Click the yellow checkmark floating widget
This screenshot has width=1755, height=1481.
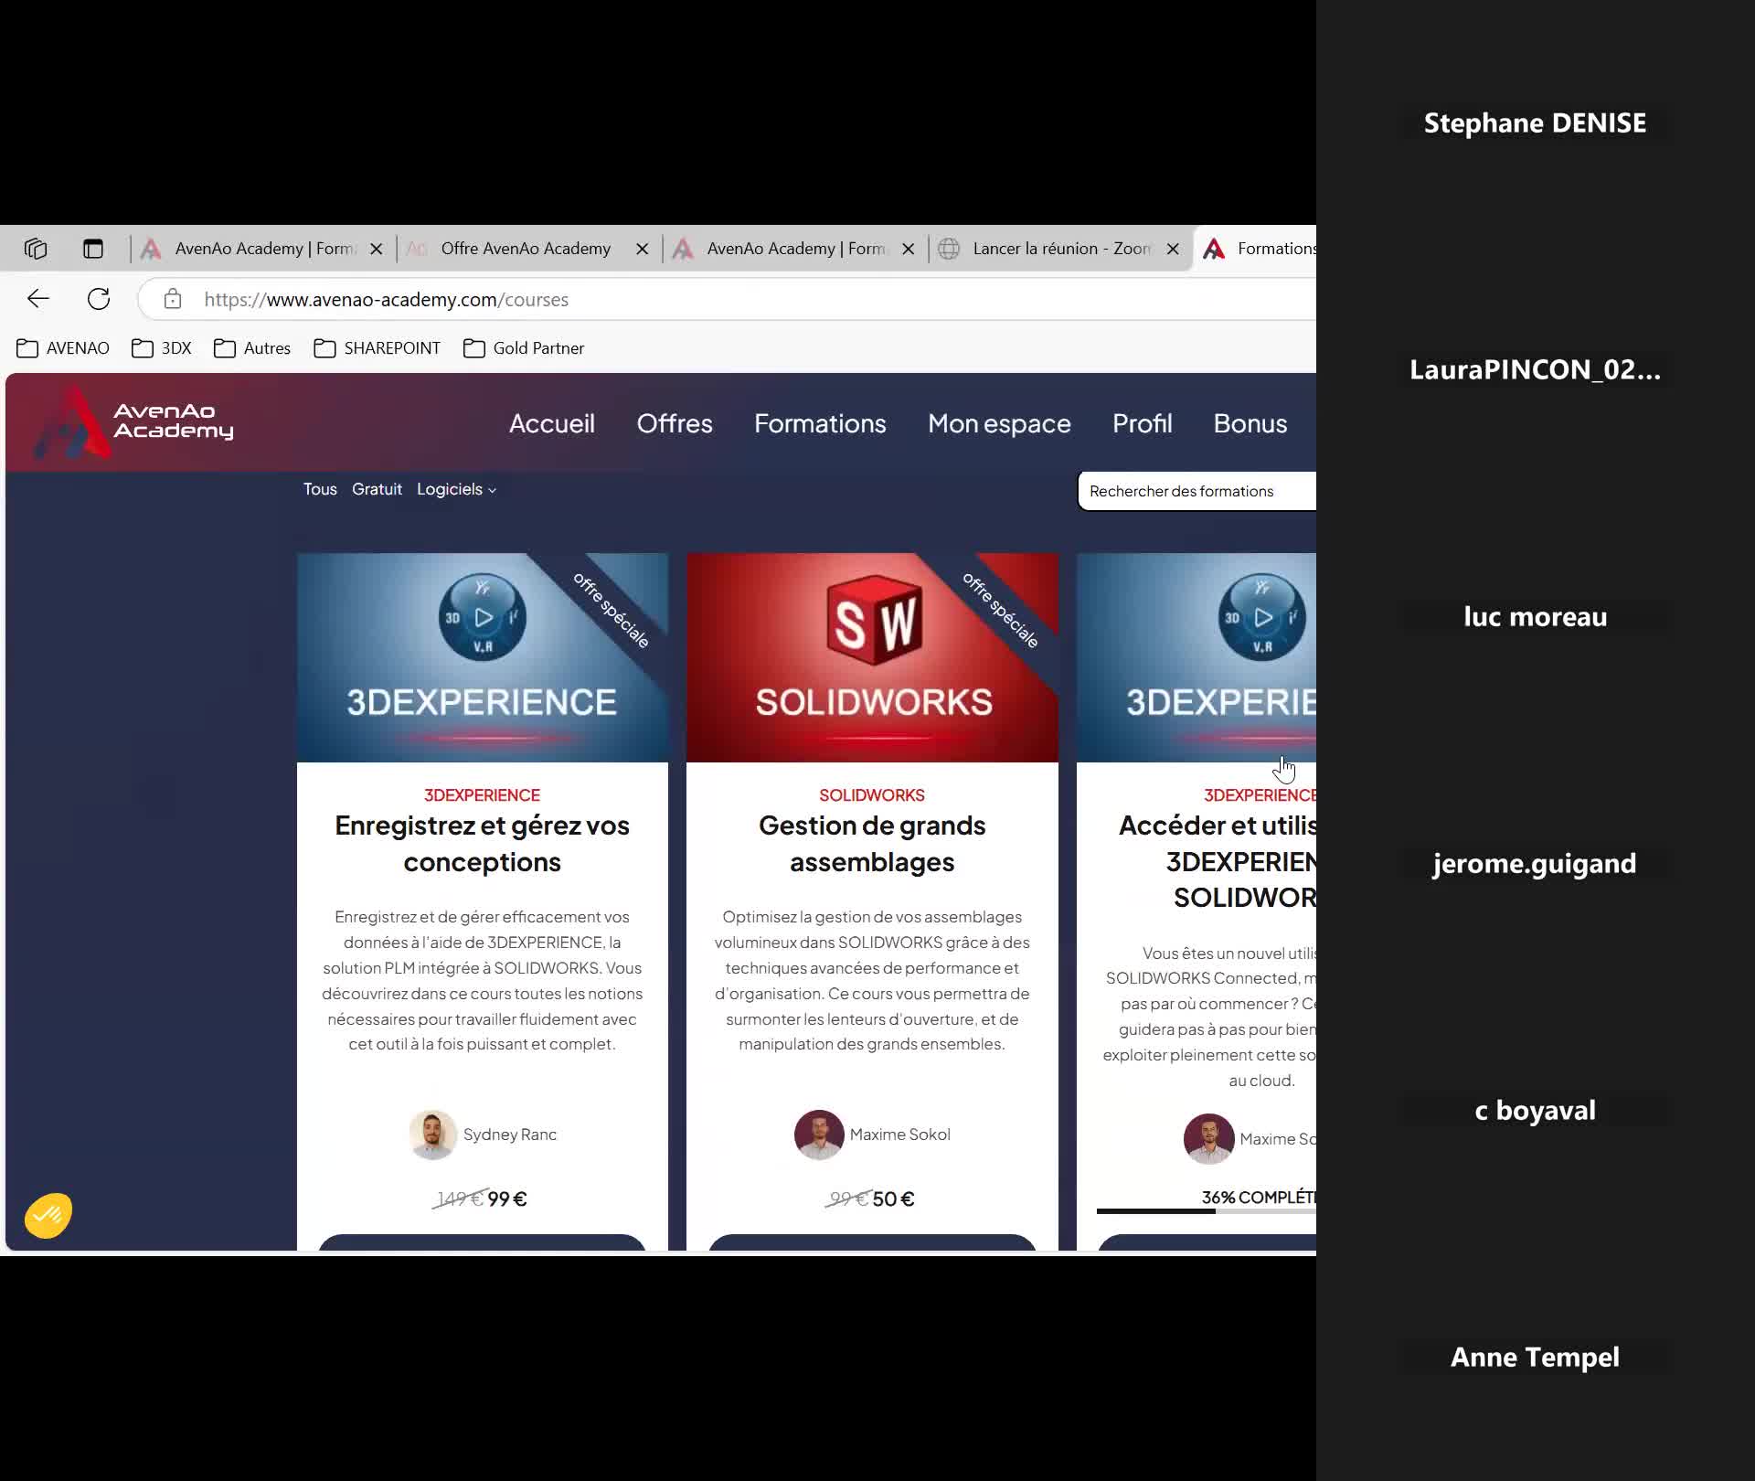(x=48, y=1215)
